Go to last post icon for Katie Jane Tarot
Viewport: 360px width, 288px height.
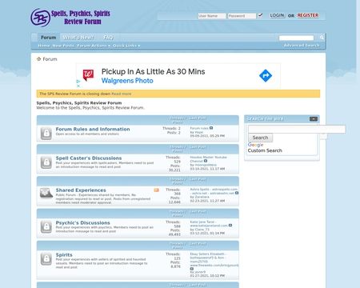point(230,226)
